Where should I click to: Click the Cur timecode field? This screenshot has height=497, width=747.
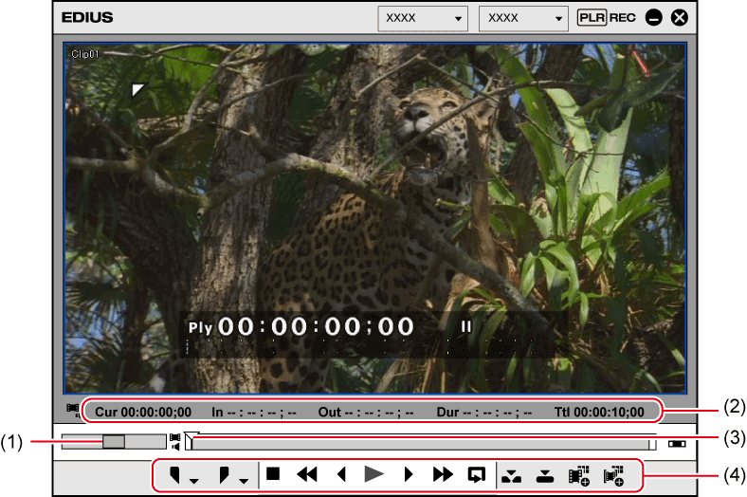tap(143, 413)
